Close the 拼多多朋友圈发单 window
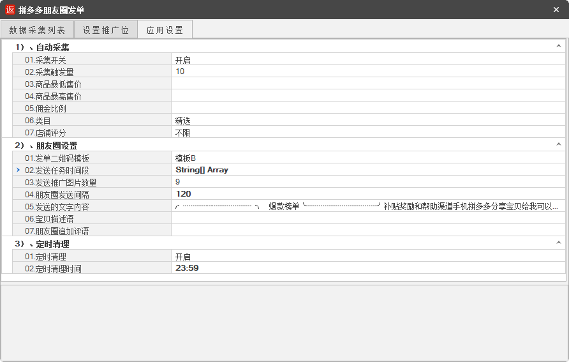The image size is (569, 362). [556, 10]
